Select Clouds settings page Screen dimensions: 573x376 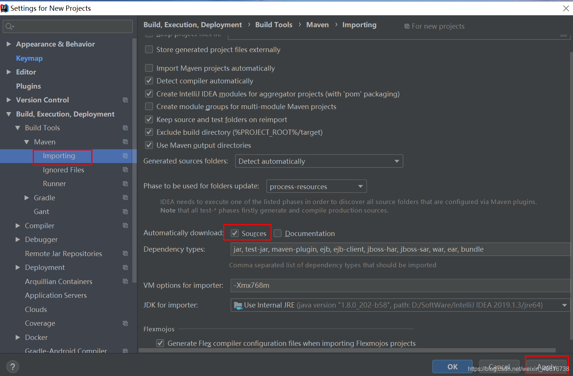(x=36, y=309)
